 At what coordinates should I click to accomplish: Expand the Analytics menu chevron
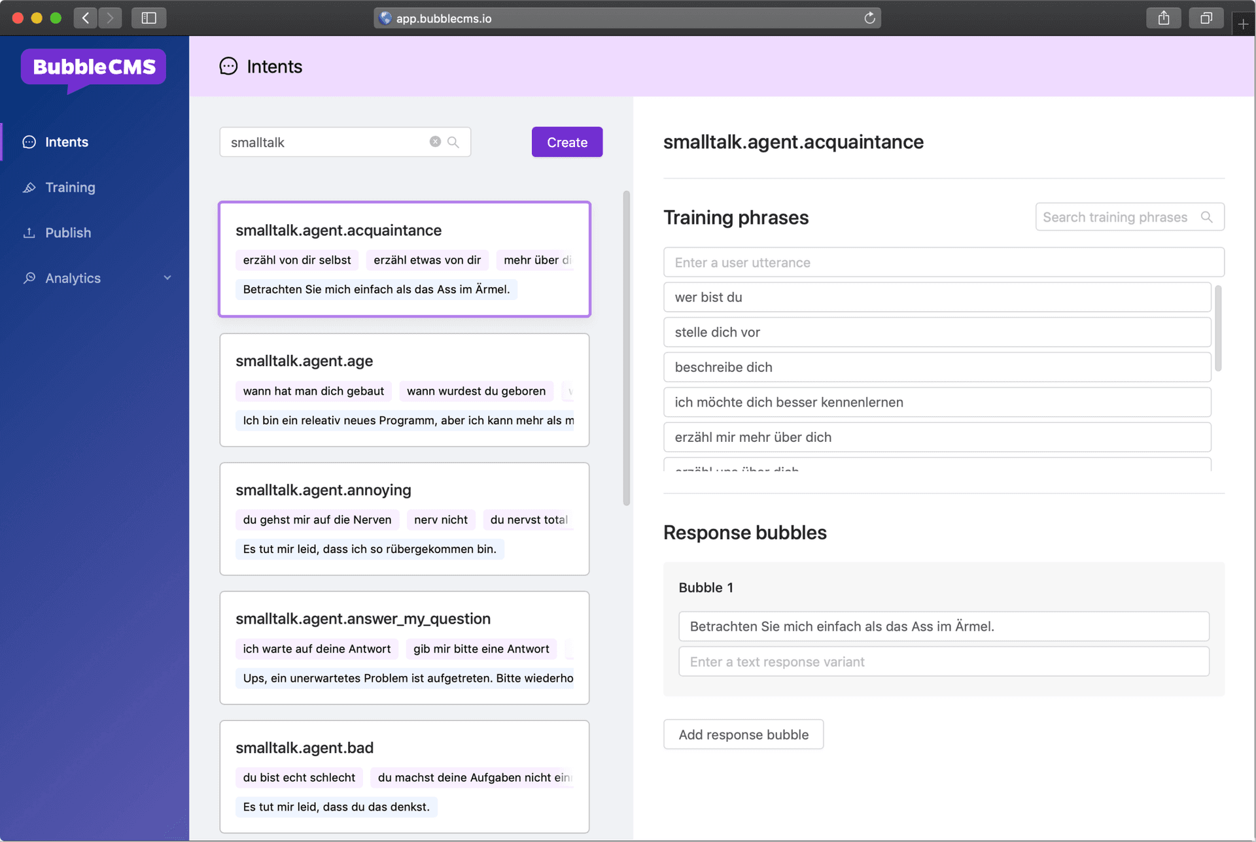[x=167, y=278]
